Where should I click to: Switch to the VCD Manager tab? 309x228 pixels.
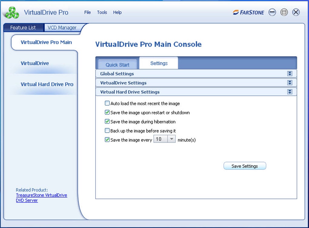pos(62,28)
